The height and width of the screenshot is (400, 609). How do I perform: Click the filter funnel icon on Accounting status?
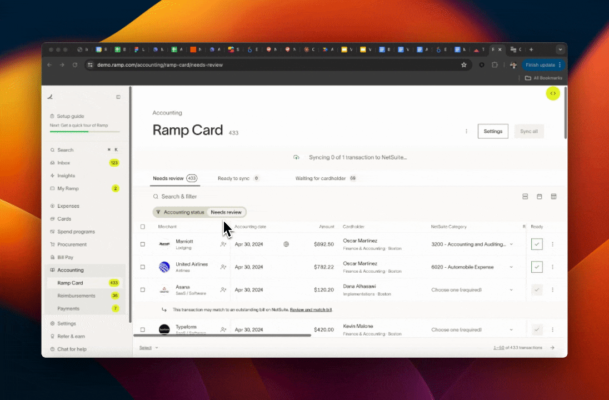coord(158,212)
